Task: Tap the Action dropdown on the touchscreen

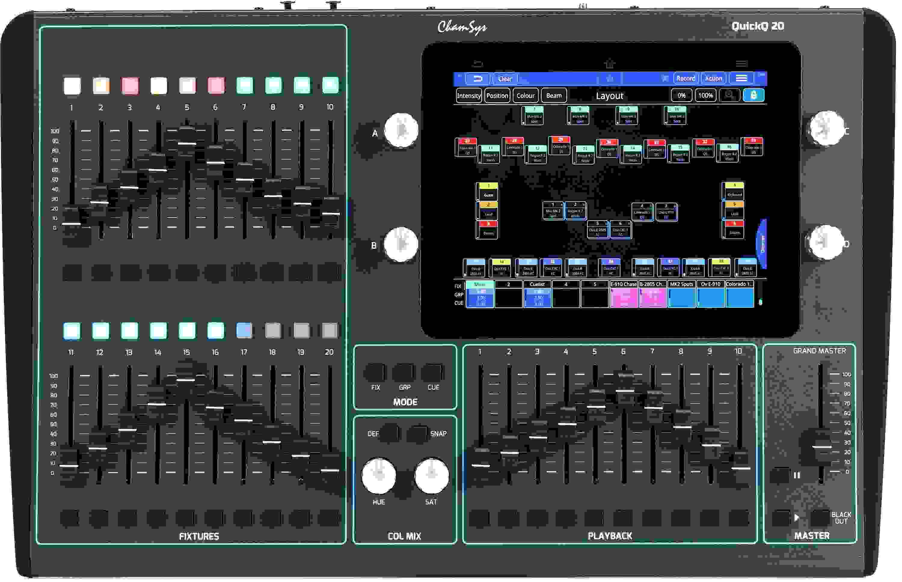Action: pyautogui.click(x=714, y=78)
